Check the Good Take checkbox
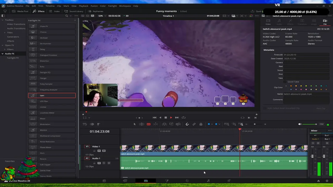 click(285, 82)
